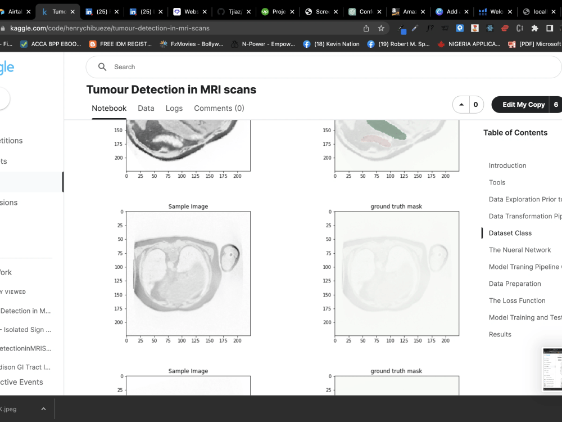Click the faded ground truth mask plot

397,273
